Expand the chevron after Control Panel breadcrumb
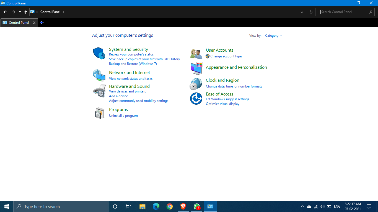This screenshot has width=378, height=212. click(63, 12)
